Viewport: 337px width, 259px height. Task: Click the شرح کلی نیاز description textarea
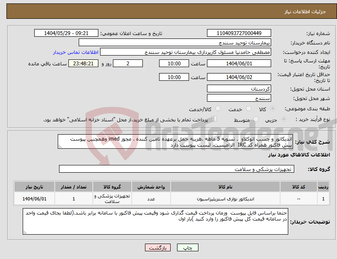(x=175, y=142)
